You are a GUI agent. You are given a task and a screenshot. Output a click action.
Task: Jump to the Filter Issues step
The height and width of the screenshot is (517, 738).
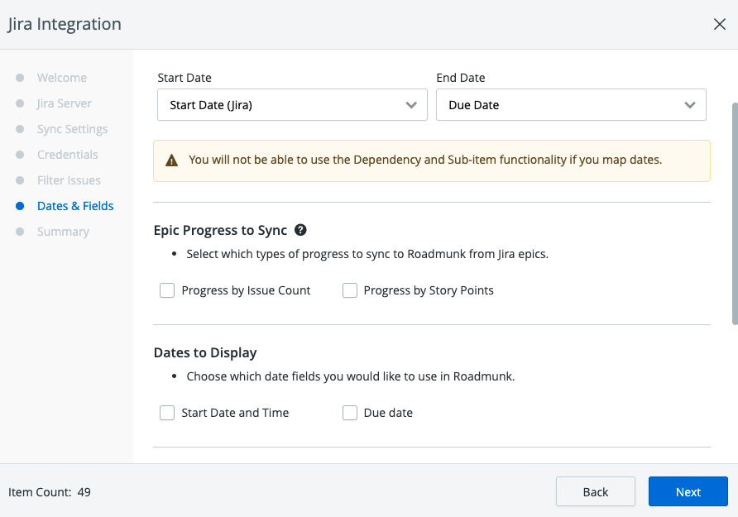tap(69, 180)
